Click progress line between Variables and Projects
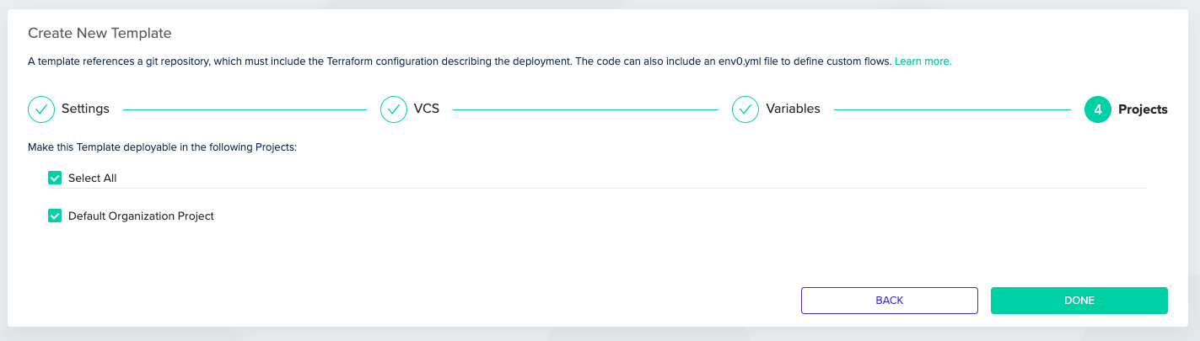1200x341 pixels. click(x=952, y=109)
